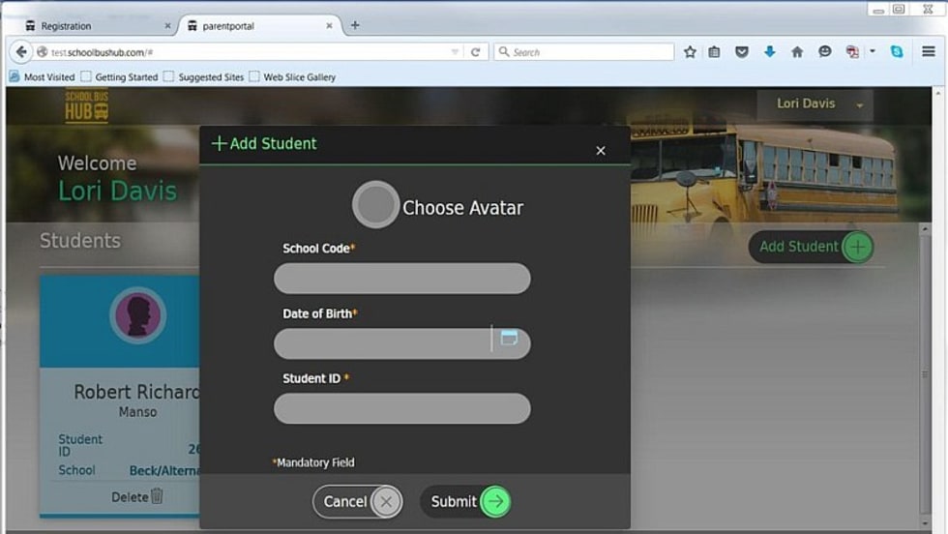Open the Pocket icon in toolbar

pyautogui.click(x=742, y=52)
